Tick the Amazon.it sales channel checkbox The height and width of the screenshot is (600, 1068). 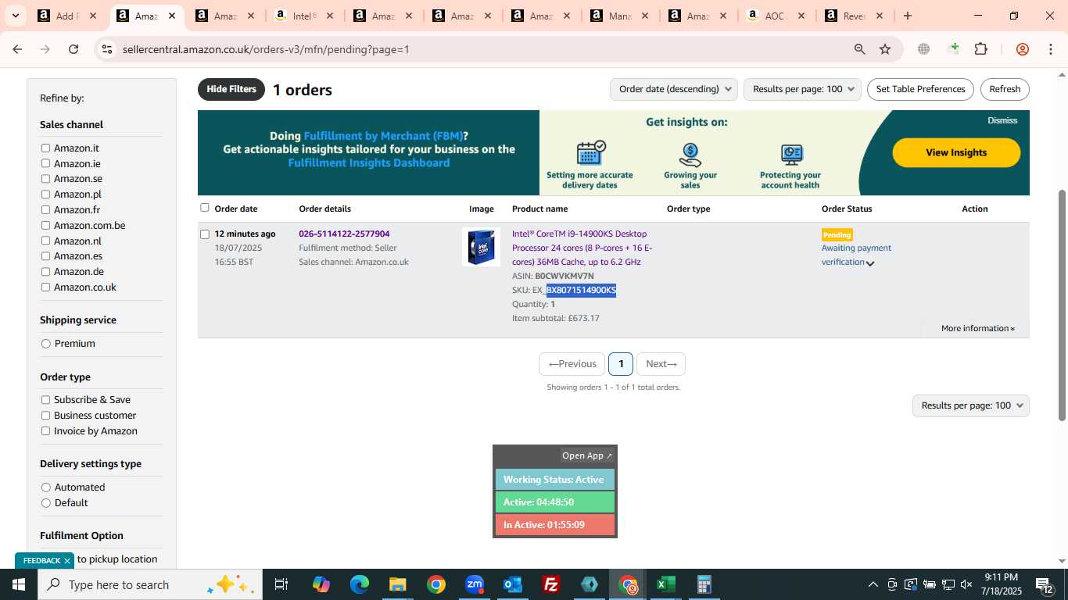45,148
